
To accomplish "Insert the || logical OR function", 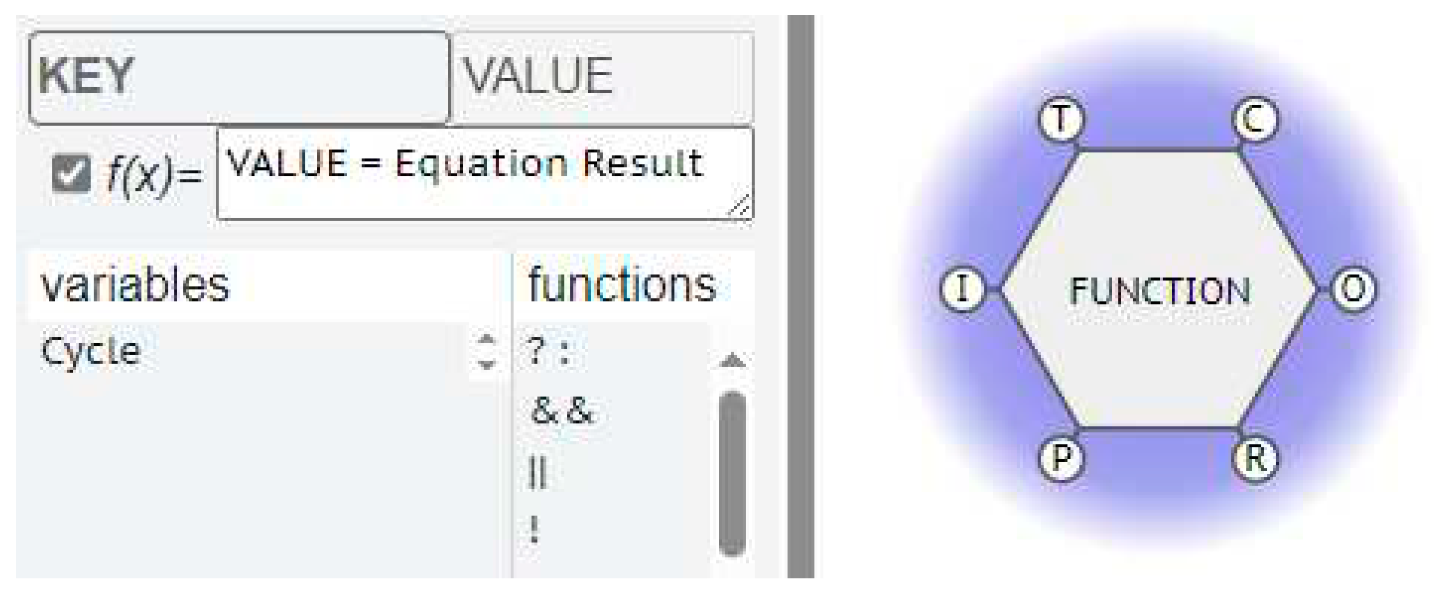I will pos(537,472).
